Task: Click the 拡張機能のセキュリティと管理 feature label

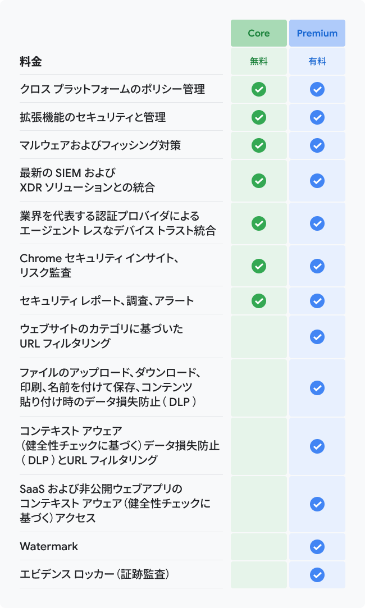Action: (x=93, y=117)
